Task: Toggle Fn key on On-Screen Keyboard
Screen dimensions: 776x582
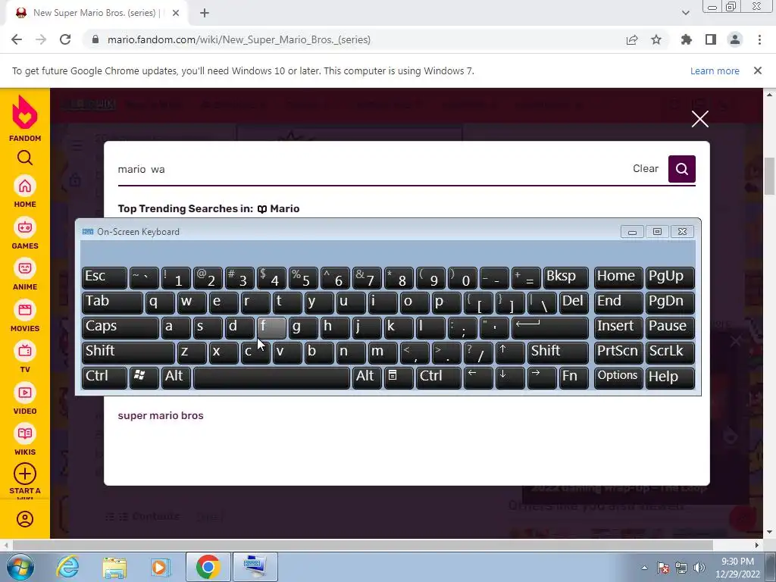Action: pyautogui.click(x=574, y=377)
